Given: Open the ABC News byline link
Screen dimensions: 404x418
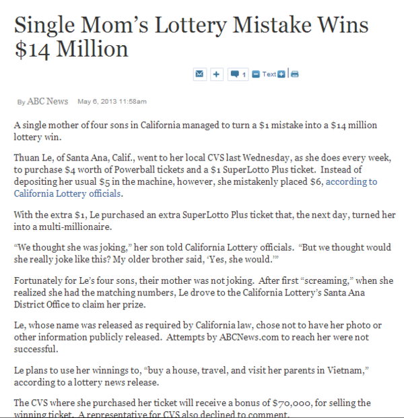Looking at the screenshot, I should [x=47, y=101].
